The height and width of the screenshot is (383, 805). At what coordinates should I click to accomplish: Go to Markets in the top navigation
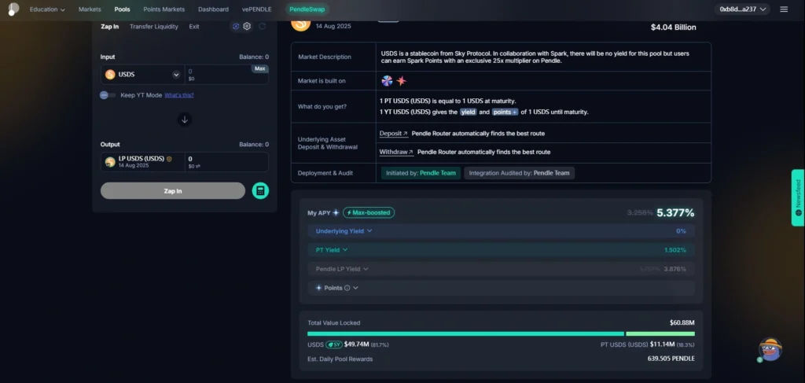pyautogui.click(x=90, y=9)
